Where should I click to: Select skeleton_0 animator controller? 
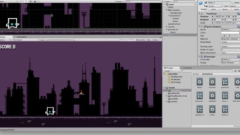click(x=199, y=110)
